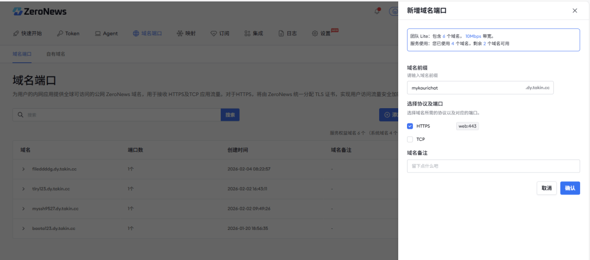Open 设置 gear icon in navigation
This screenshot has height=260, width=590.
pos(315,33)
